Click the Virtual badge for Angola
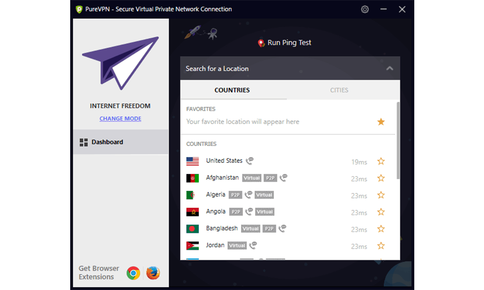484x290 pixels. (x=265, y=212)
